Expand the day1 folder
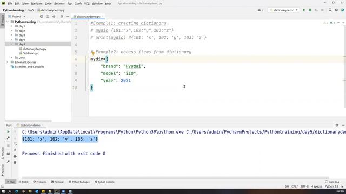The width and height of the screenshot is (346, 194). tap(11, 26)
